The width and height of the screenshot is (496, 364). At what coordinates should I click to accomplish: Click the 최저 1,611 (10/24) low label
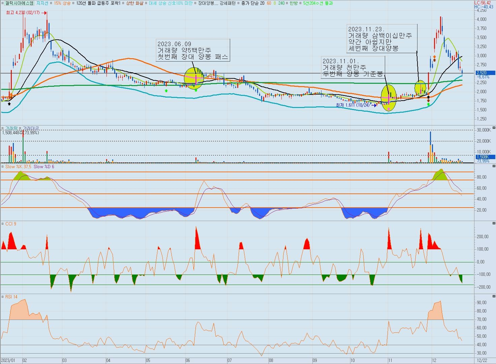point(352,105)
